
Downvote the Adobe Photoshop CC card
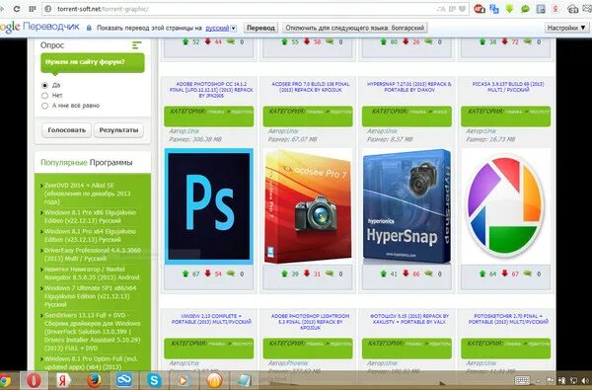coord(207,273)
